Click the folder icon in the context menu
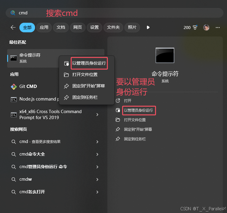 point(66,75)
